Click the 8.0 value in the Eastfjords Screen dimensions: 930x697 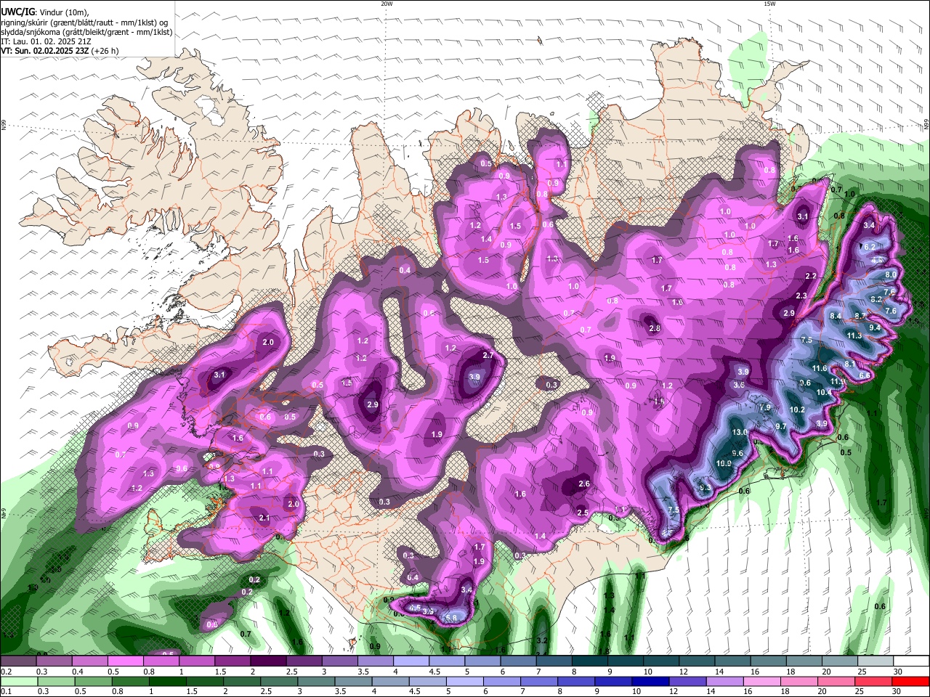[891, 274]
